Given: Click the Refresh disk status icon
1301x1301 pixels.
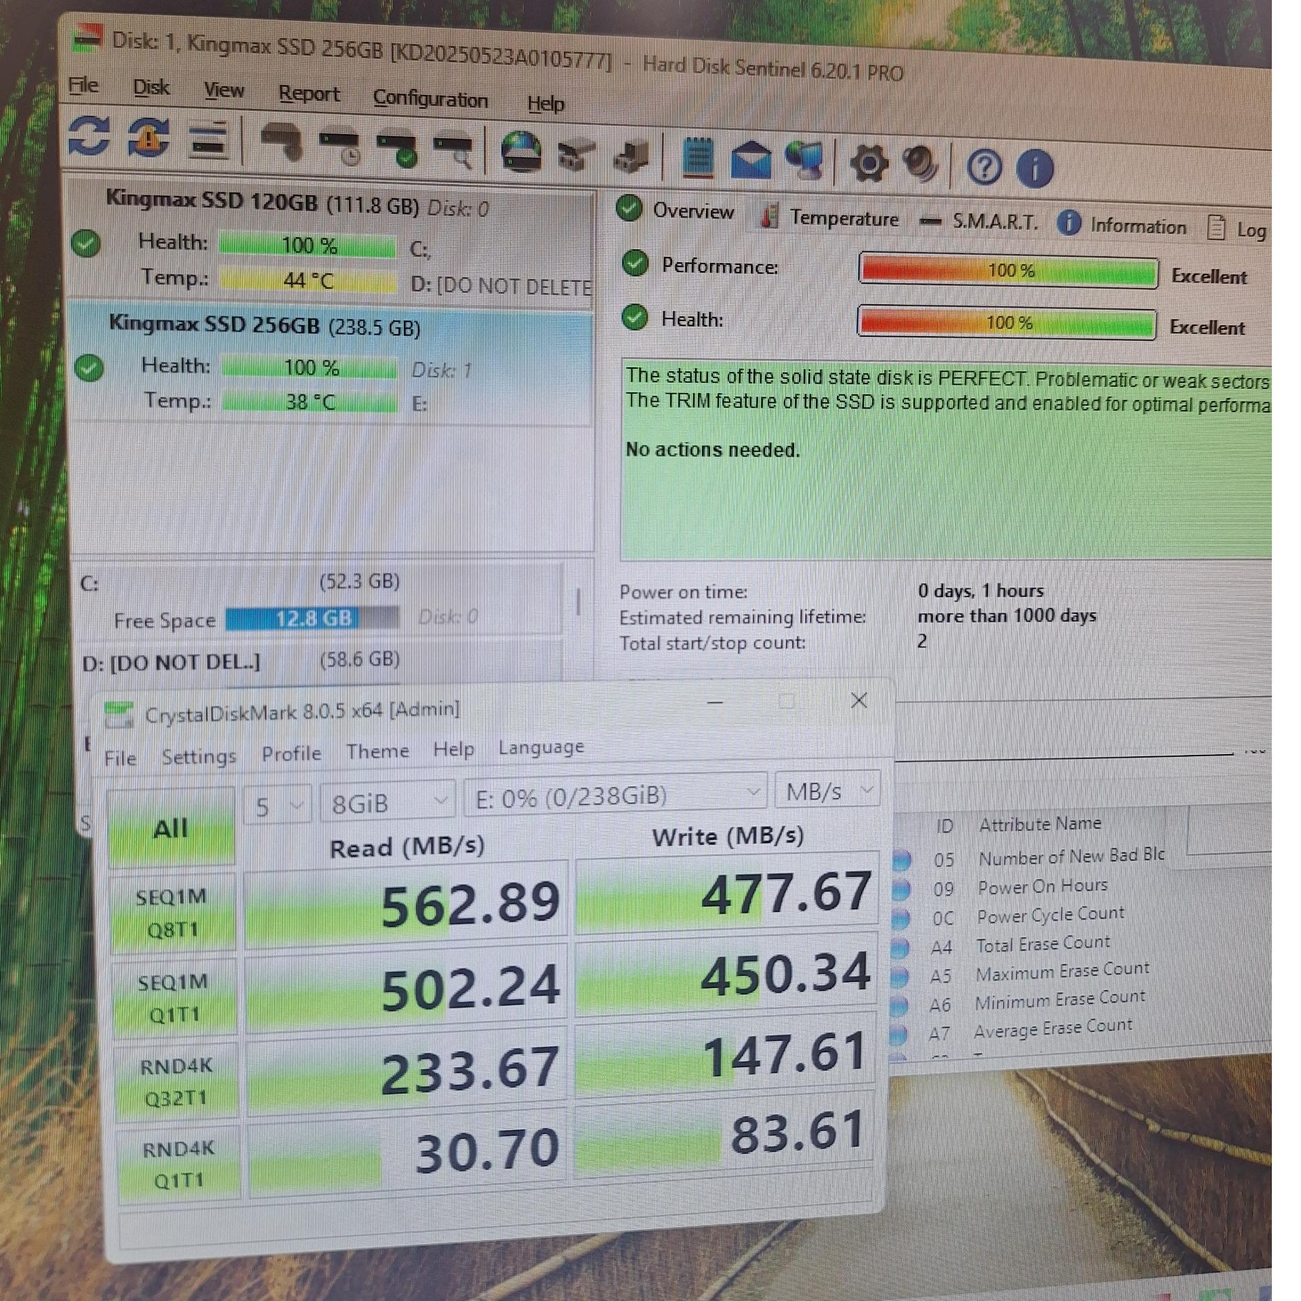Looking at the screenshot, I should (x=89, y=136).
